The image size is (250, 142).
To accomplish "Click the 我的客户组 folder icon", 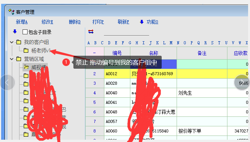I will coord(19,42).
